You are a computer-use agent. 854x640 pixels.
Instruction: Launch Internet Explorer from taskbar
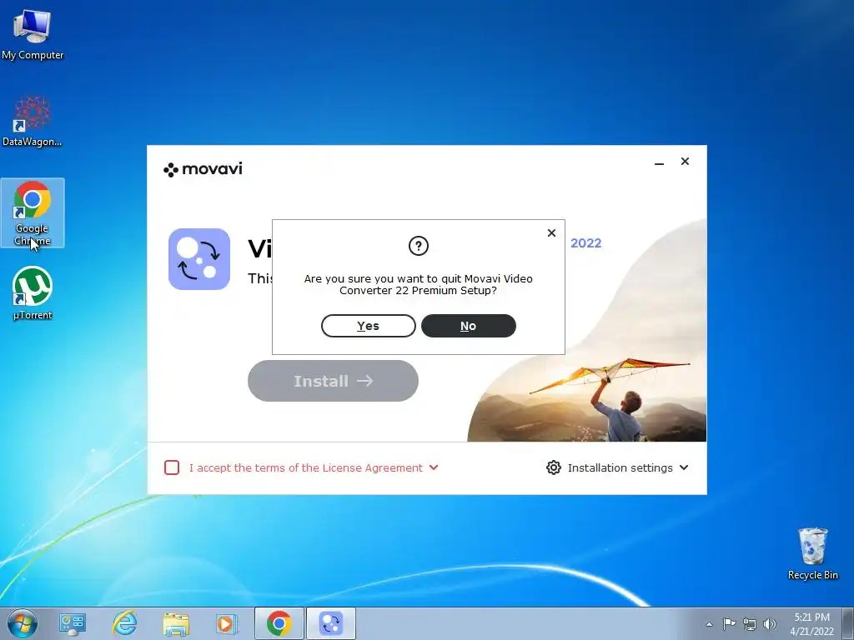pyautogui.click(x=124, y=623)
